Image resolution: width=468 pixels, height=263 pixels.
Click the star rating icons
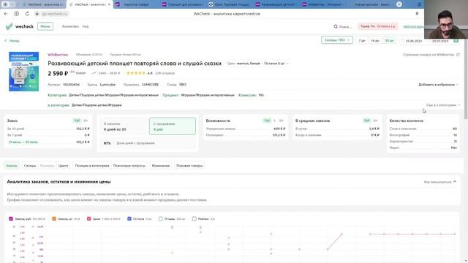tap(136, 73)
